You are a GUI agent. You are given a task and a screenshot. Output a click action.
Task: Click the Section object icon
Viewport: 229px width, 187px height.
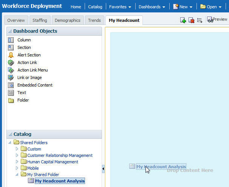11,47
